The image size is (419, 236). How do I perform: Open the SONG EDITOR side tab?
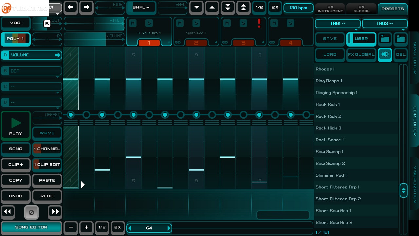click(x=415, y=58)
